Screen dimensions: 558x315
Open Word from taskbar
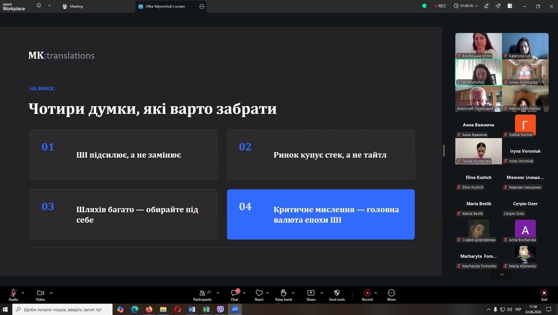[x=192, y=309]
